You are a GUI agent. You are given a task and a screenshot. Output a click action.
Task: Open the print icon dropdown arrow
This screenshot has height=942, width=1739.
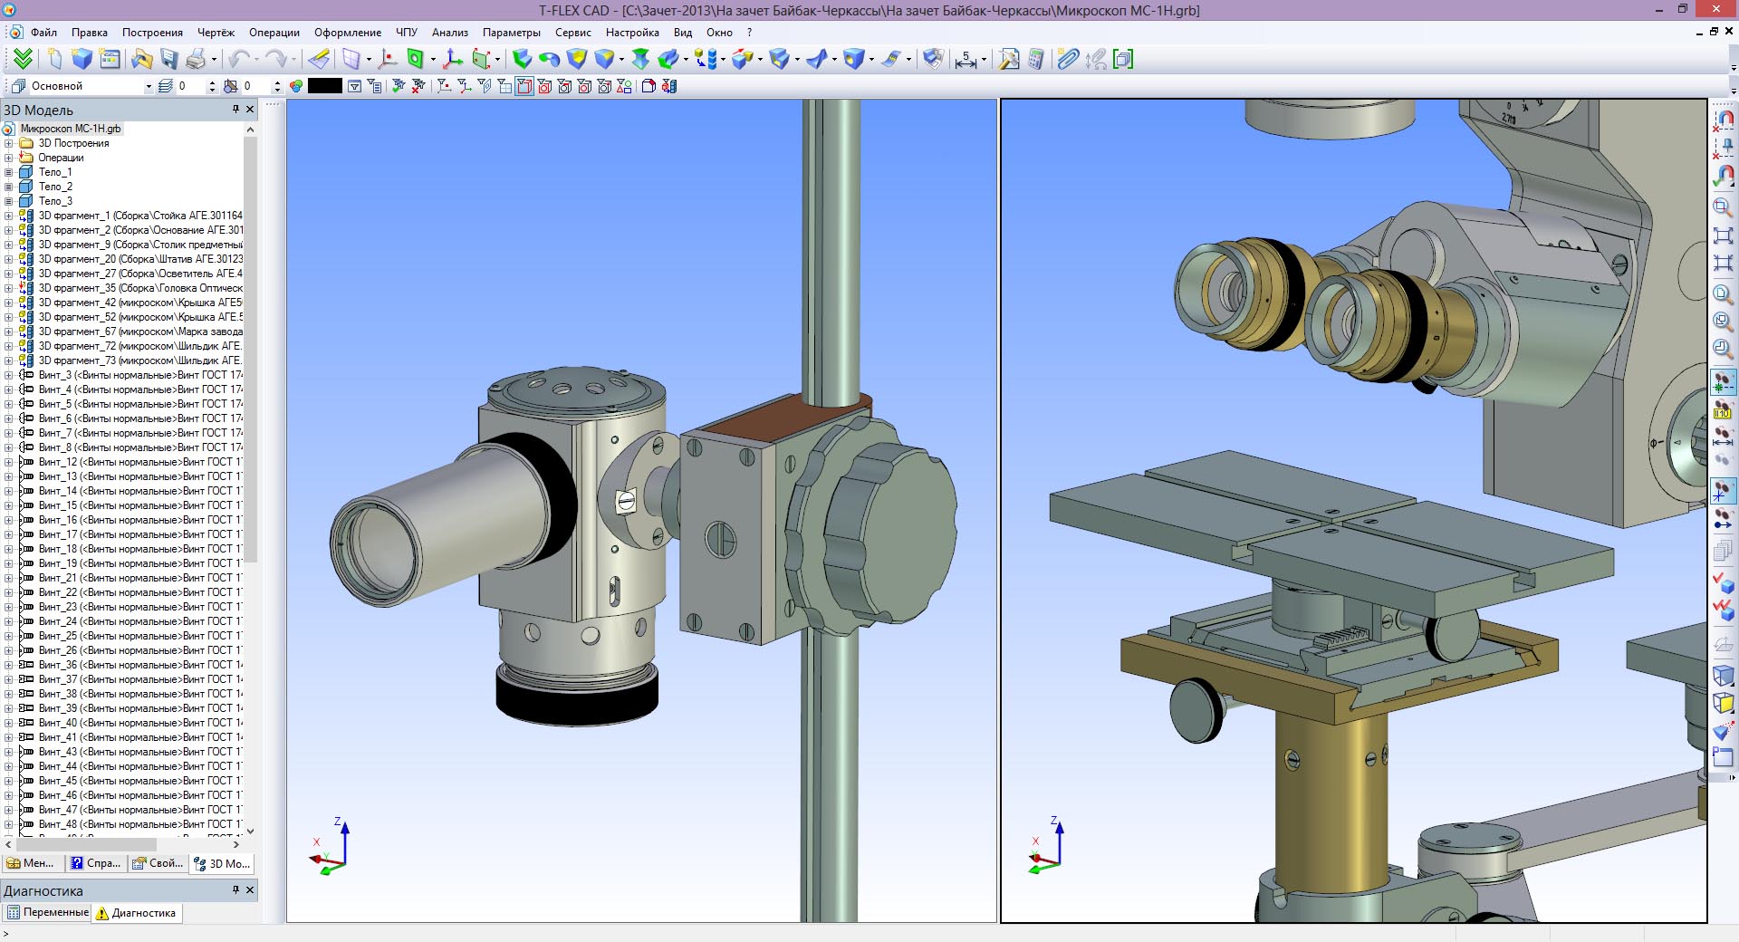pyautogui.click(x=214, y=60)
